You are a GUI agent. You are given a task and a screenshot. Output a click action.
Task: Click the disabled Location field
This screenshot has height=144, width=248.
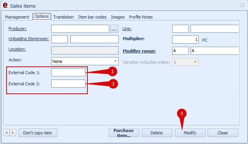pos(85,50)
